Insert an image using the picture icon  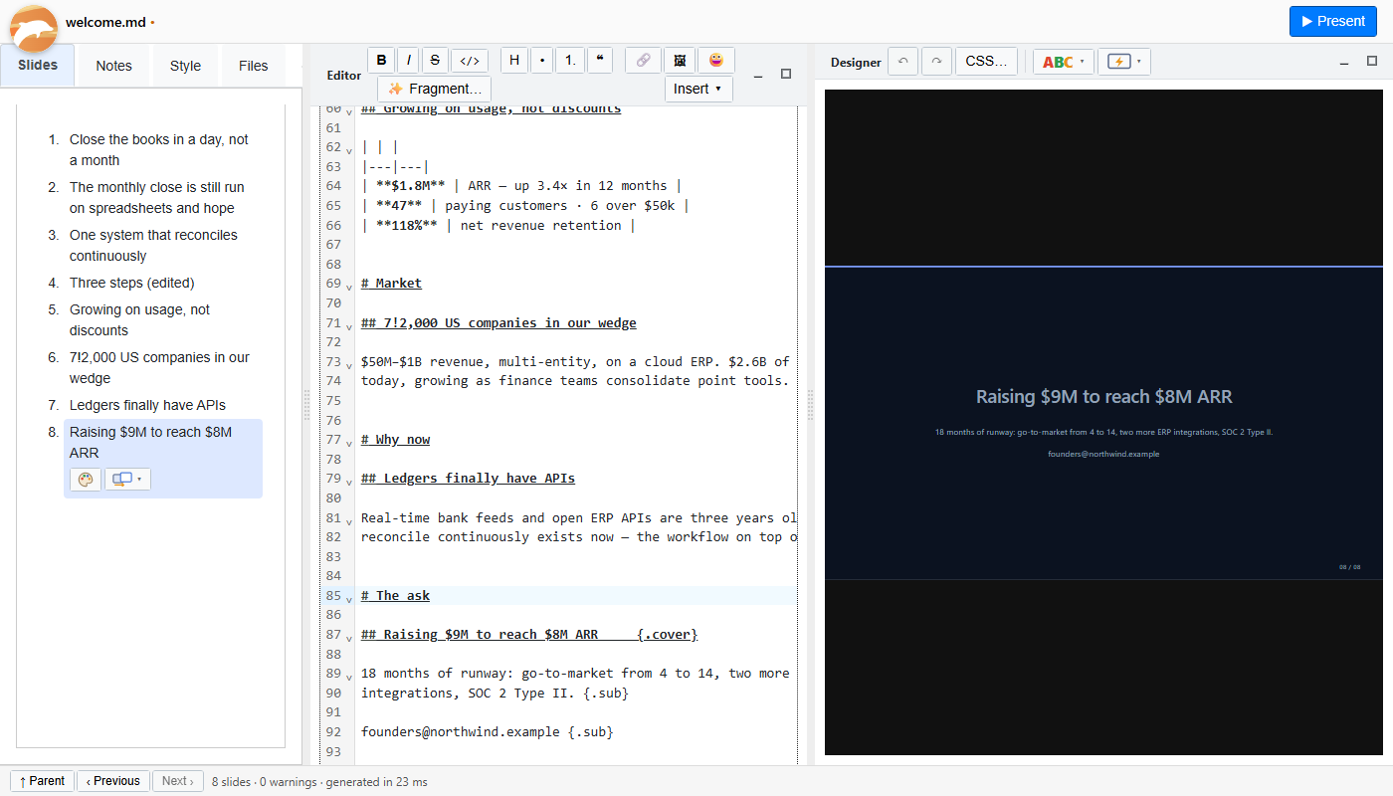(x=680, y=60)
